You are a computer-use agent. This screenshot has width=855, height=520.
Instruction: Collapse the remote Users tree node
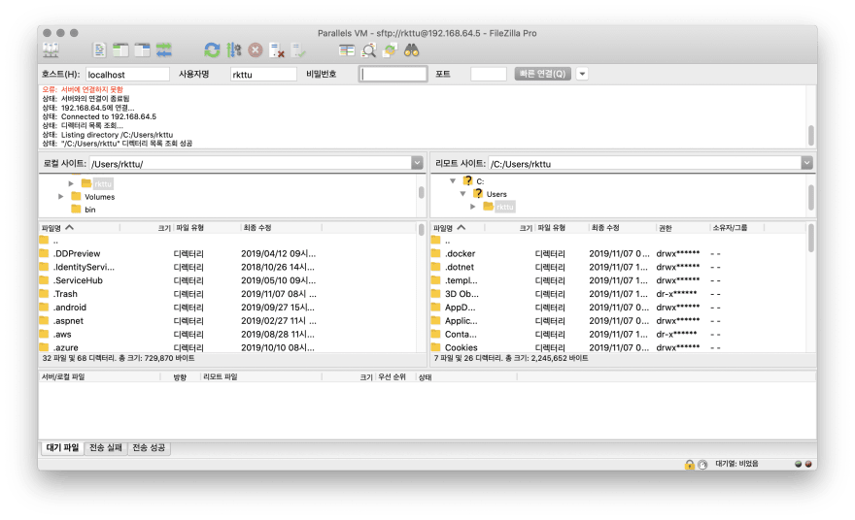coord(462,193)
